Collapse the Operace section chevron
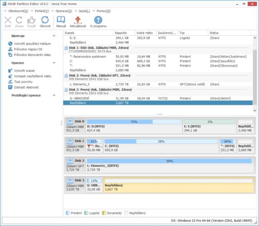Viewport: 259px width, 226px height. point(54,63)
